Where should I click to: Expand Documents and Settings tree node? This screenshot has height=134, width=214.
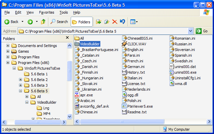(8, 46)
